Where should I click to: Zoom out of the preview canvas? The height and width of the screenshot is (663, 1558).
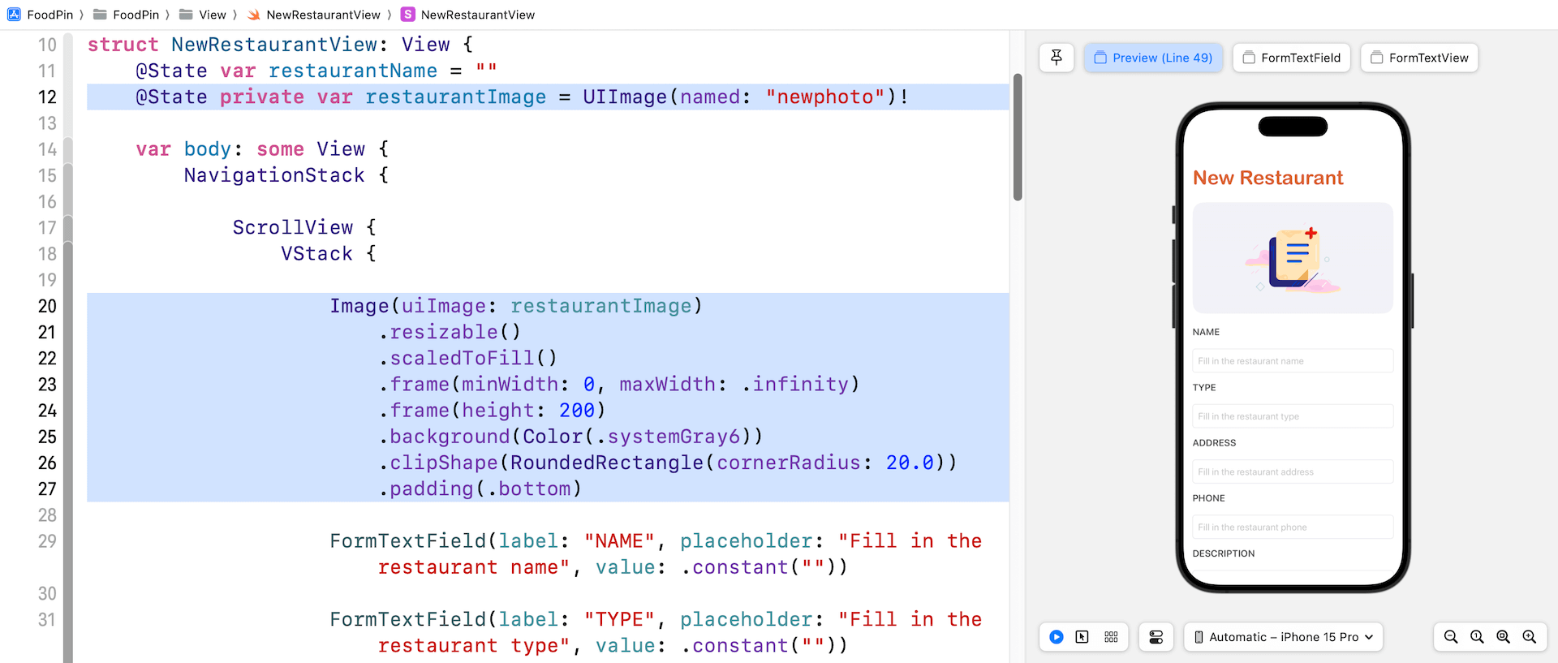tap(1451, 637)
